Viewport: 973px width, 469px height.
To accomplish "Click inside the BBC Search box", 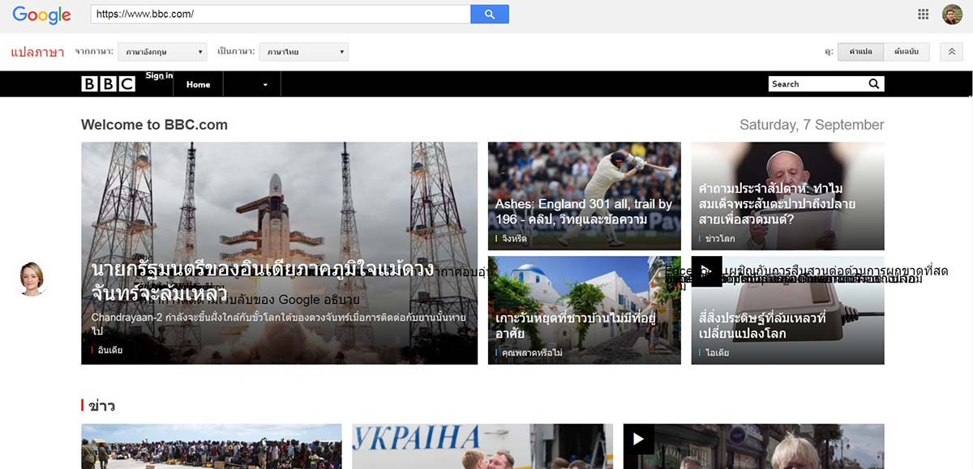I will point(817,83).
